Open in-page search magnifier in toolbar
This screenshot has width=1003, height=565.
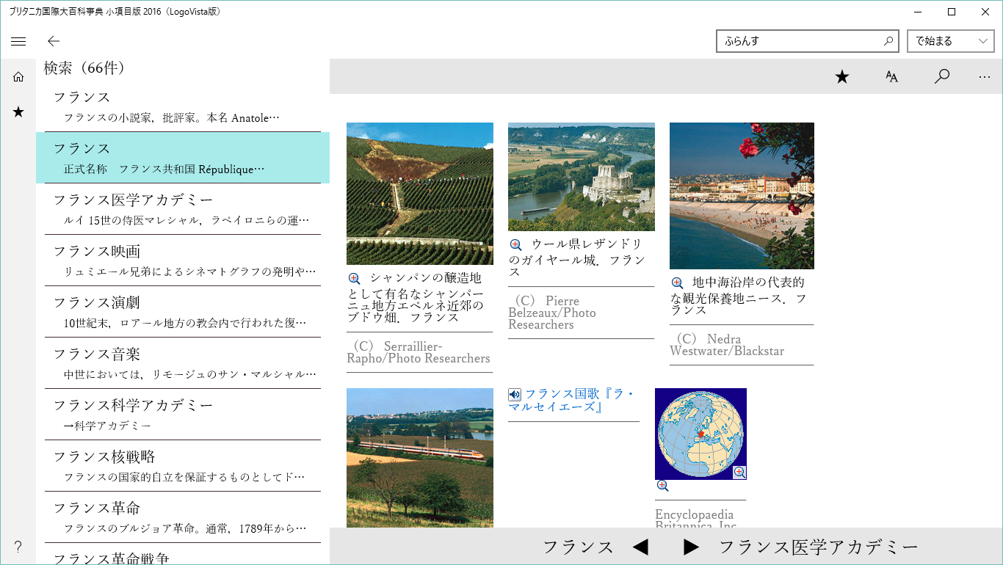941,76
